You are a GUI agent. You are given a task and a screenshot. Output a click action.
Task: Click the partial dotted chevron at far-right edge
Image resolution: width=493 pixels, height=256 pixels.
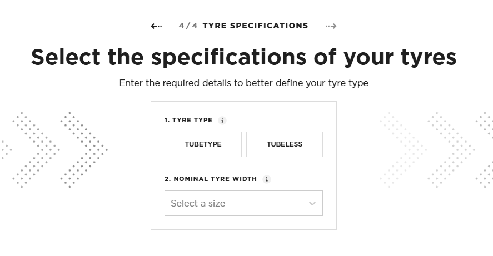(x=486, y=149)
